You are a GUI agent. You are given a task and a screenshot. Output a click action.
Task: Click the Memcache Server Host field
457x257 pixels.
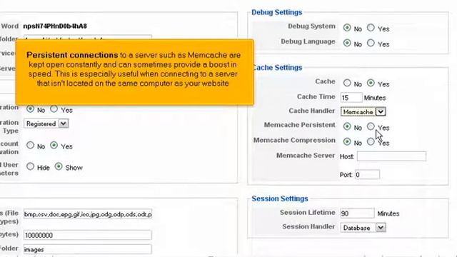pyautogui.click(x=391, y=156)
